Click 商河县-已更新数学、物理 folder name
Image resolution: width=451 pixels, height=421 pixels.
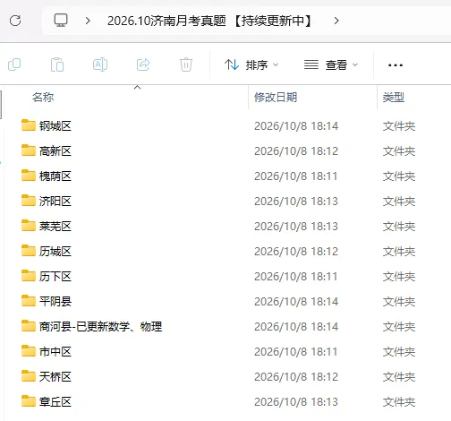click(x=101, y=327)
